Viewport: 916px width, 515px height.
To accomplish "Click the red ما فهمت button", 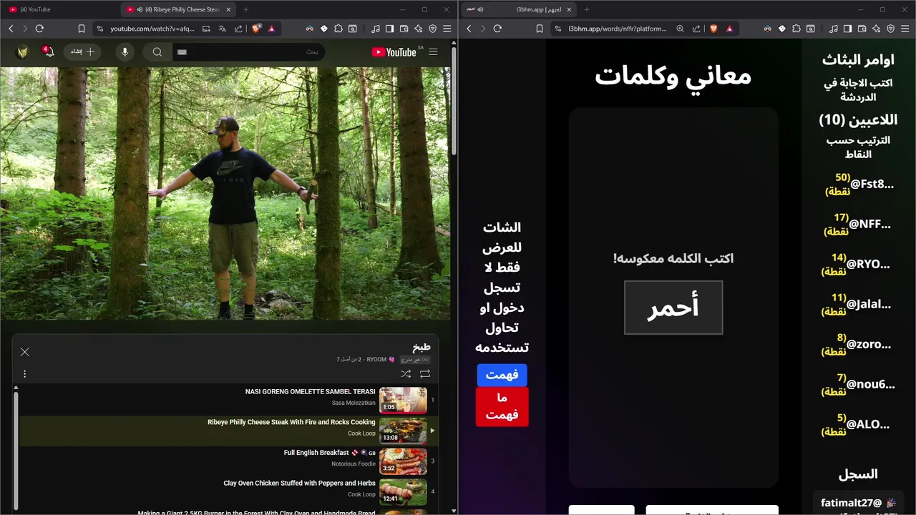I will click(502, 406).
